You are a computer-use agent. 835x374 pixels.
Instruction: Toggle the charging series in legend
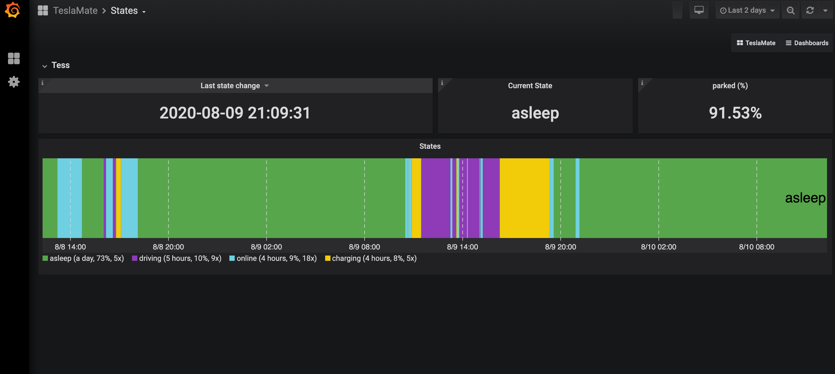point(371,258)
